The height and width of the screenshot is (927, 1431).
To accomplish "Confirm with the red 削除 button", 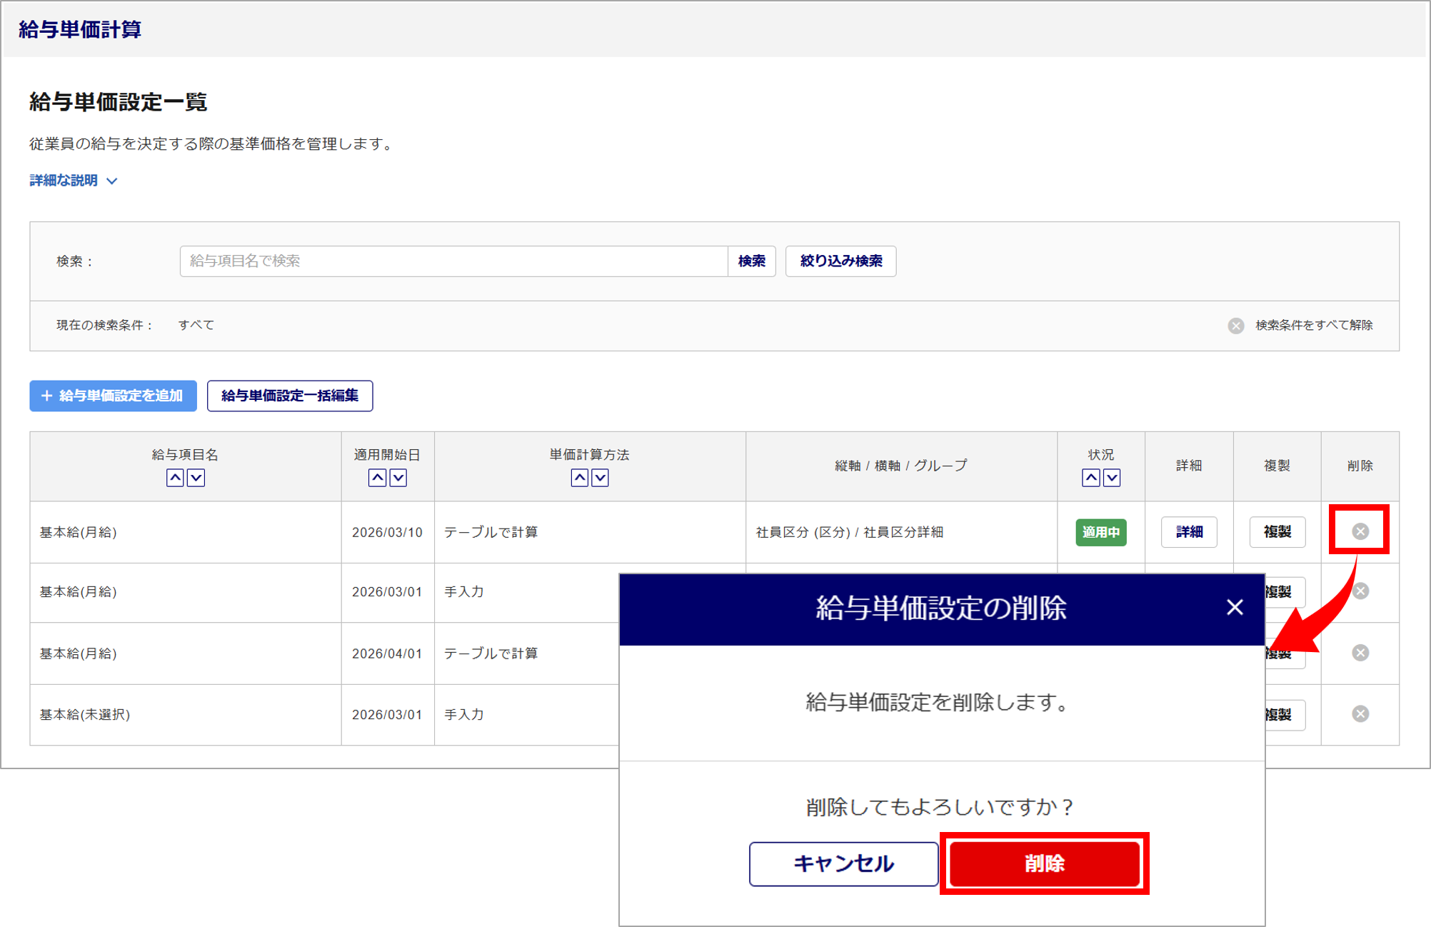I will 1043,863.
